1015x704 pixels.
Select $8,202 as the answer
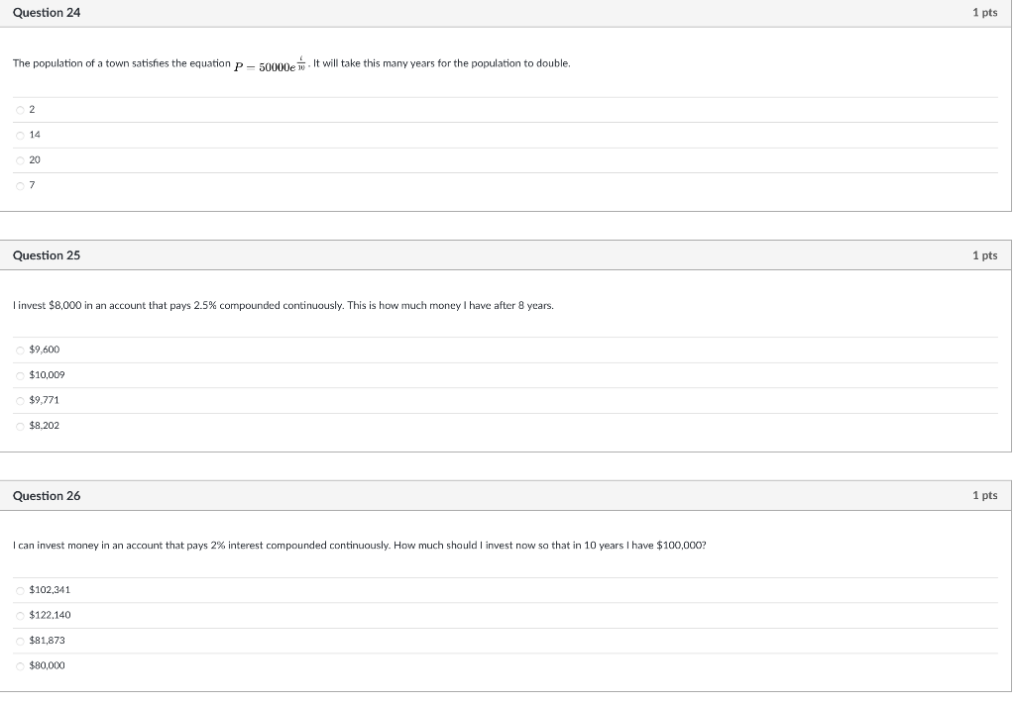click(x=20, y=426)
